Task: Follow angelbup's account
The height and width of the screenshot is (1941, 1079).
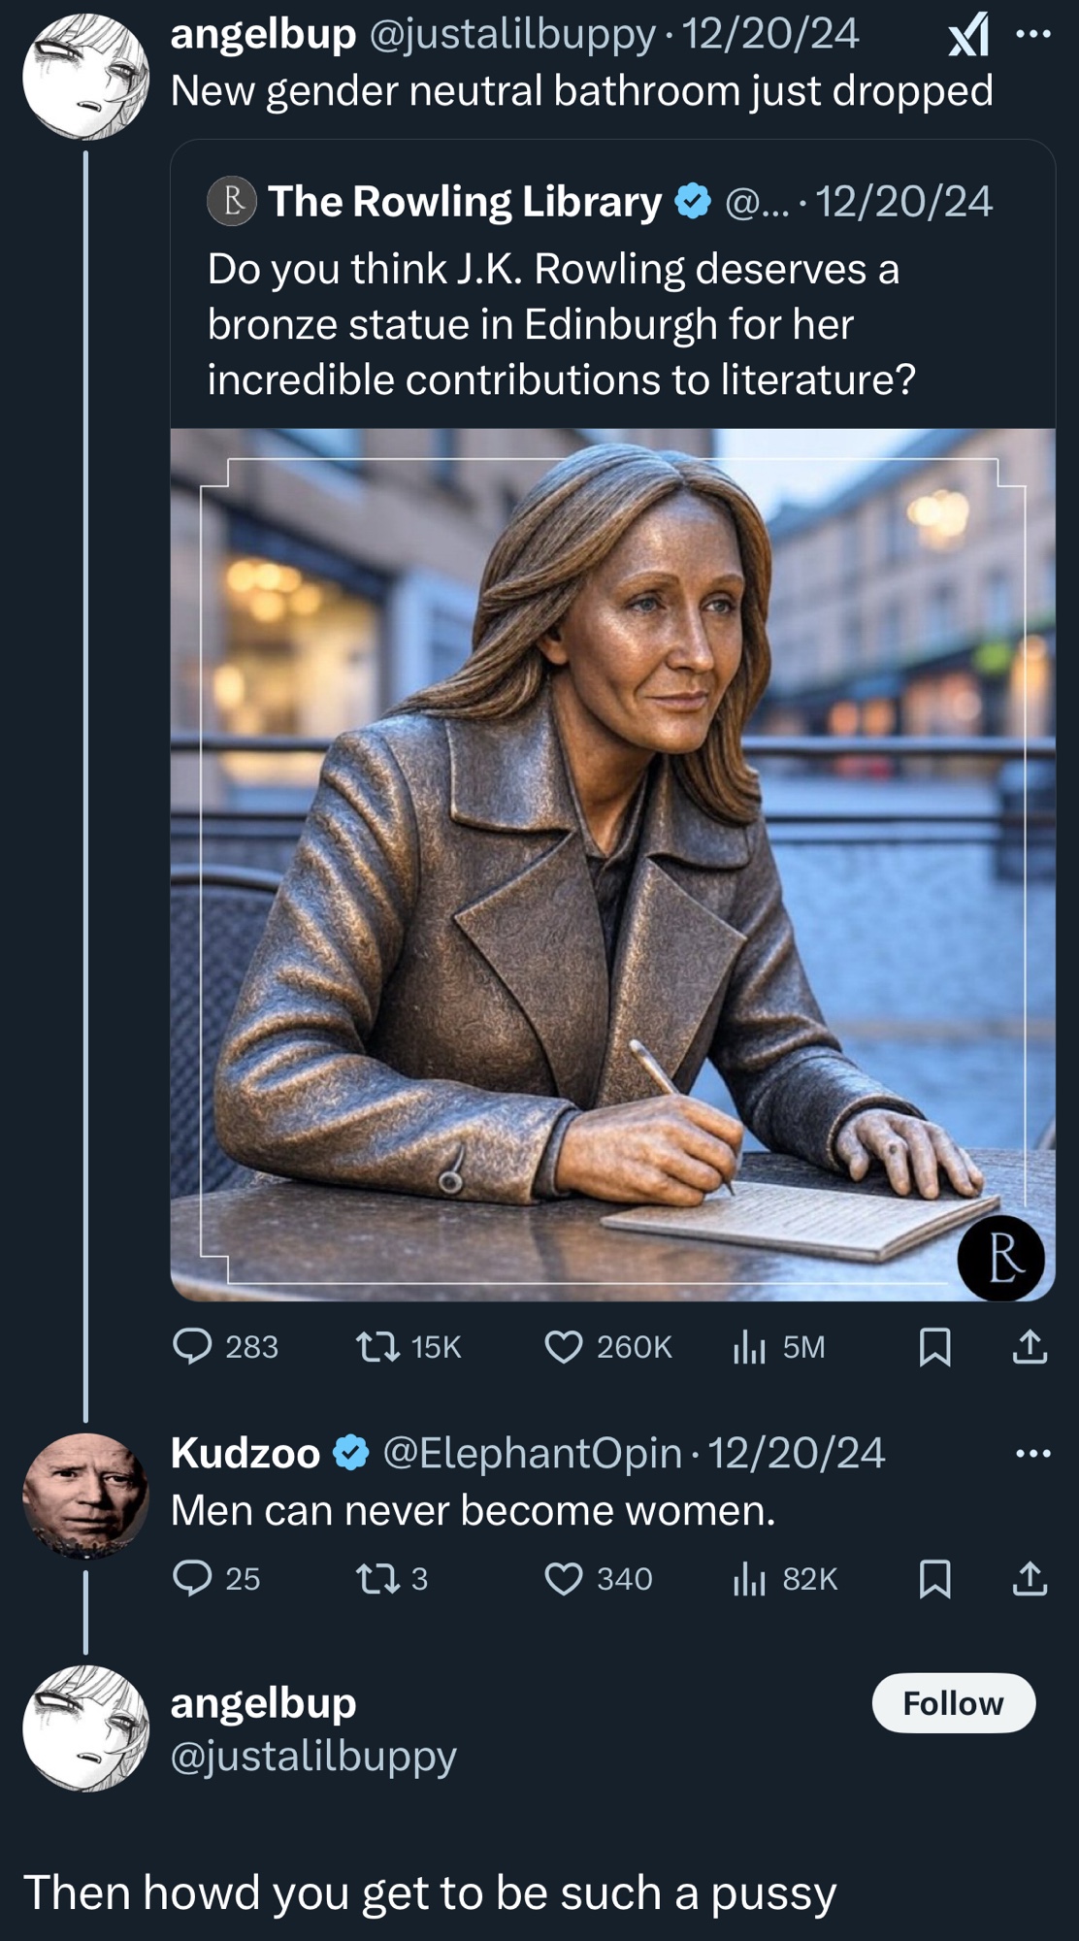Action: point(953,1703)
